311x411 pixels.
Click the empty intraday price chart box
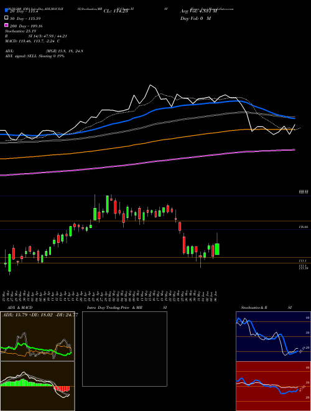click(124, 349)
